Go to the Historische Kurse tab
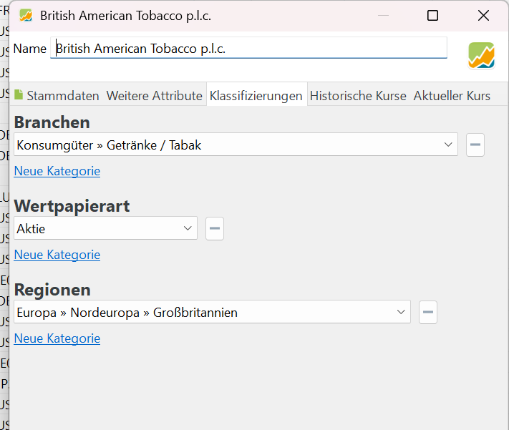The width and height of the screenshot is (509, 430). point(358,95)
